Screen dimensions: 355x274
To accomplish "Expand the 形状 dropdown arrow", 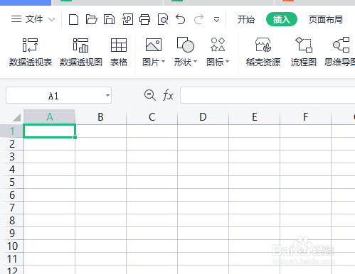I will [196, 62].
